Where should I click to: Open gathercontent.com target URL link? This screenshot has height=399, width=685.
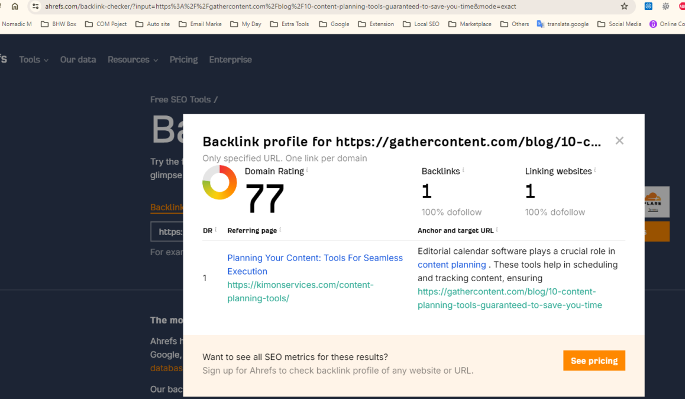point(509,298)
